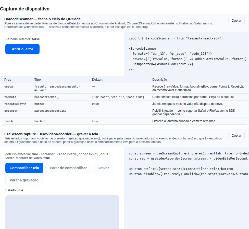Screen dimensions: 249x229
Task: Click the Tipo column header
Action: click(x=38, y=79)
